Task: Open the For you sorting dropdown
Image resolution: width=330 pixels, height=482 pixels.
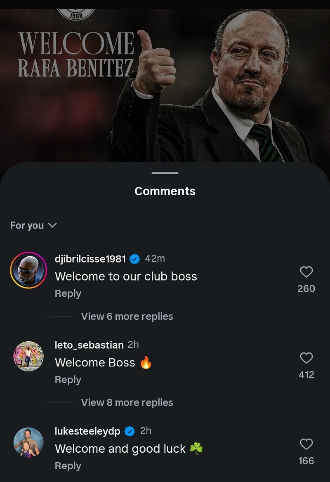Action: click(x=33, y=225)
